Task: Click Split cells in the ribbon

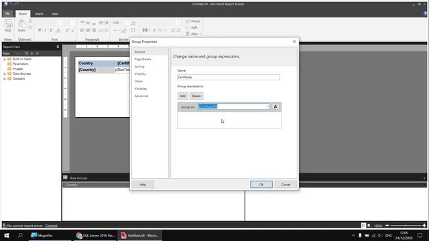Action: pyautogui.click(x=192, y=27)
